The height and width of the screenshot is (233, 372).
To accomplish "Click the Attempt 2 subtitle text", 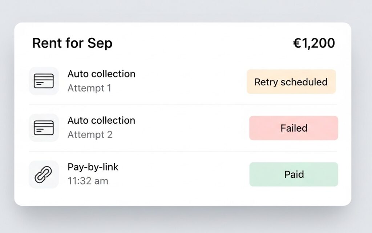I will 90,134.
